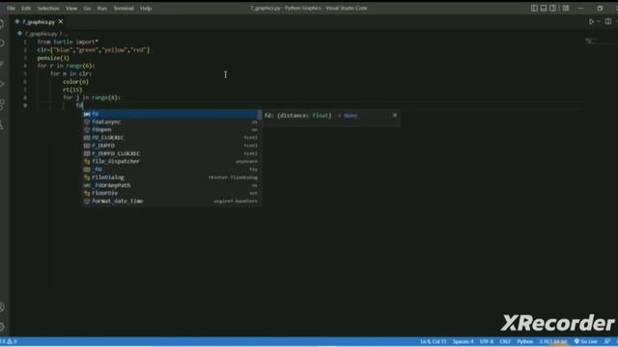618x347 pixels.
Task: Open Search view in activity bar
Action: (2, 43)
